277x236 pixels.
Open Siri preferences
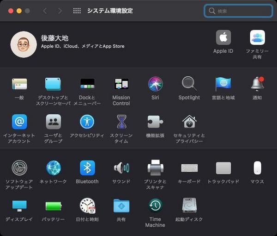[x=155, y=84]
